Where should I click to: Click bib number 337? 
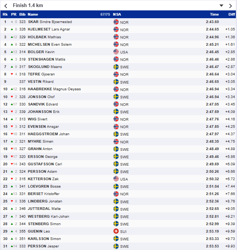(22, 82)
